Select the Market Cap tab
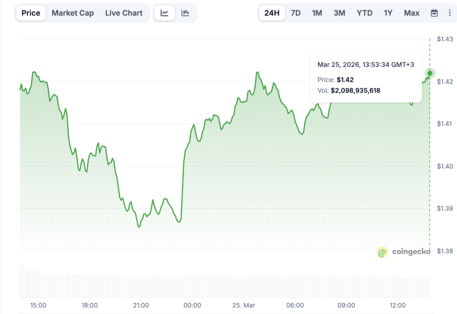The height and width of the screenshot is (314, 457). tap(73, 13)
